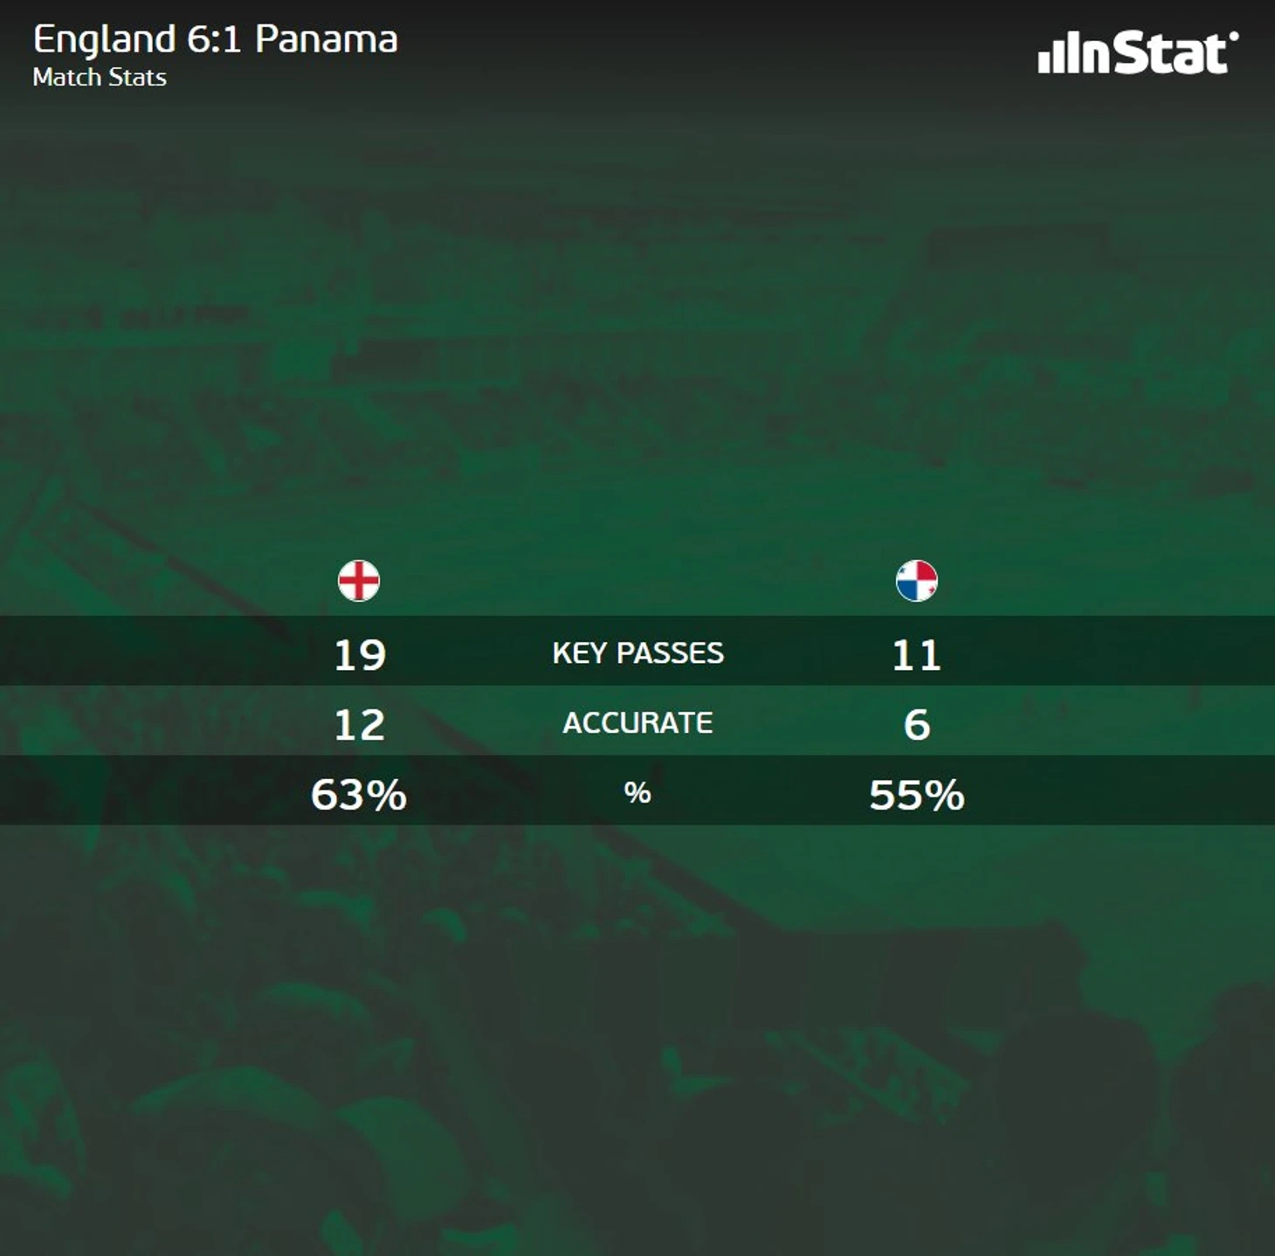Click the England flag icon

pos(359,581)
